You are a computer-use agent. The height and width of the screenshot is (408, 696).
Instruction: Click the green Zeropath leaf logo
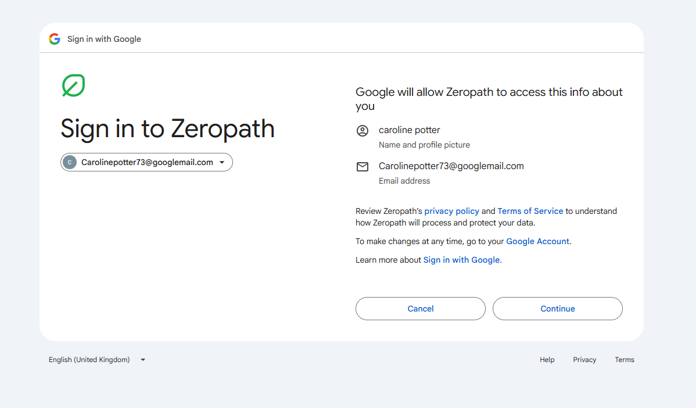click(74, 85)
